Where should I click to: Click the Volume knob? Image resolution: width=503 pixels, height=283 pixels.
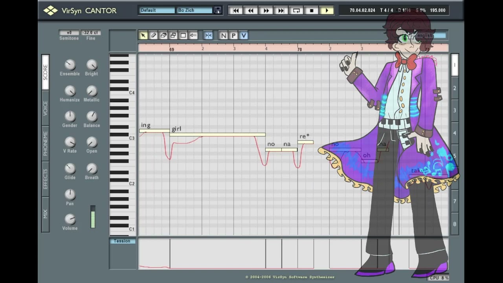[70, 219]
